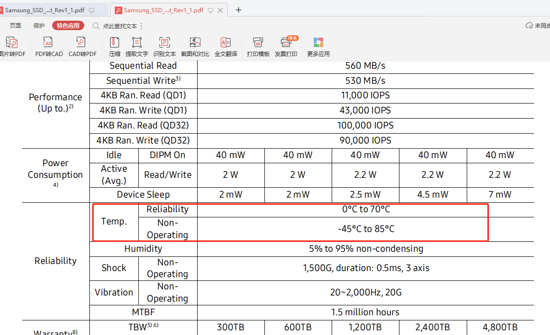Image resolution: width=550 pixels, height=335 pixels.
Task: Select the 43,000 IOPS value
Action: tap(365, 111)
